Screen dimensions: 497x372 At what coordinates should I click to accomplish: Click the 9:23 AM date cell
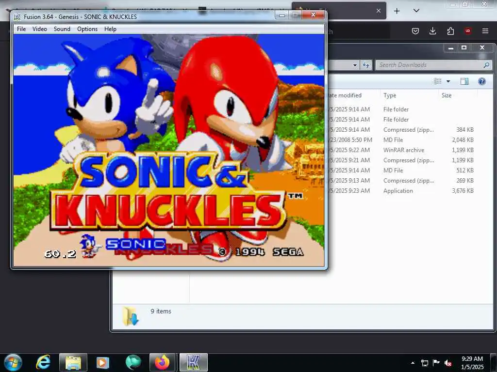click(x=349, y=191)
